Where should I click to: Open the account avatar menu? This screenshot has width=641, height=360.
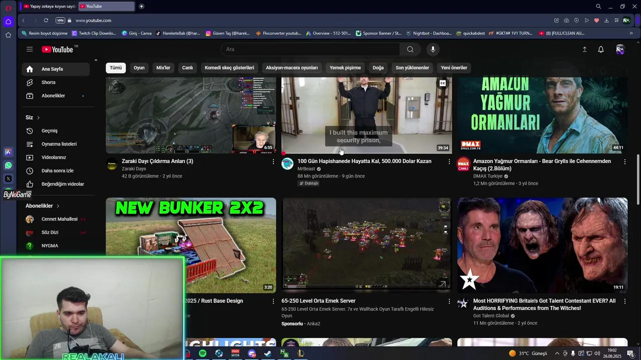pyautogui.click(x=620, y=49)
